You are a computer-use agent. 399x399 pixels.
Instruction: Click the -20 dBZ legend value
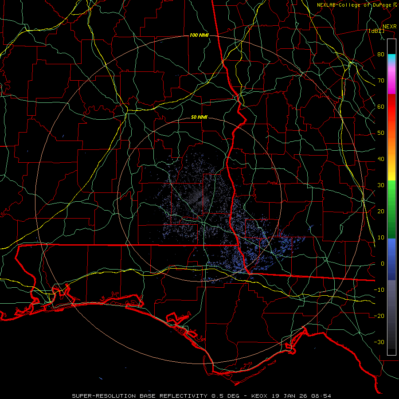(379, 316)
